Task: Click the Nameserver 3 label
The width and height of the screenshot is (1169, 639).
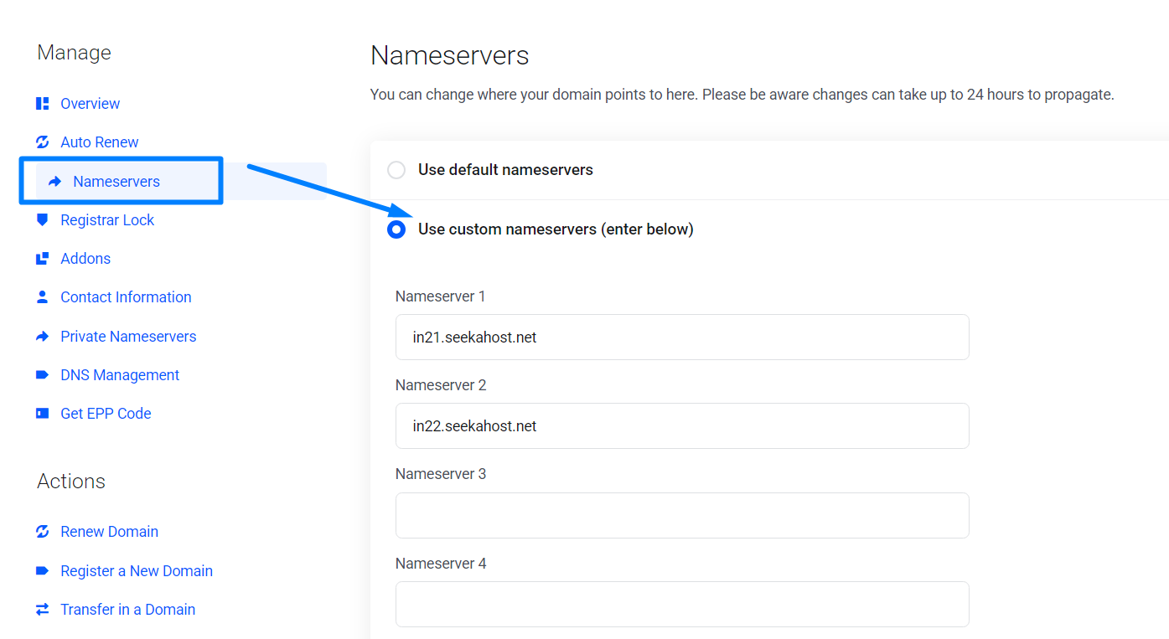Action: 441,474
